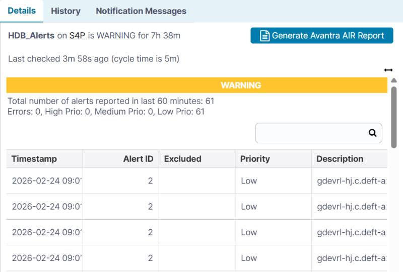Screen dimensions: 403x272
Task: Open the S4P system link
Action: (77, 35)
